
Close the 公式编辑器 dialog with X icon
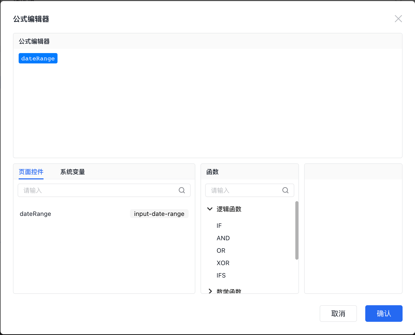[x=398, y=19]
